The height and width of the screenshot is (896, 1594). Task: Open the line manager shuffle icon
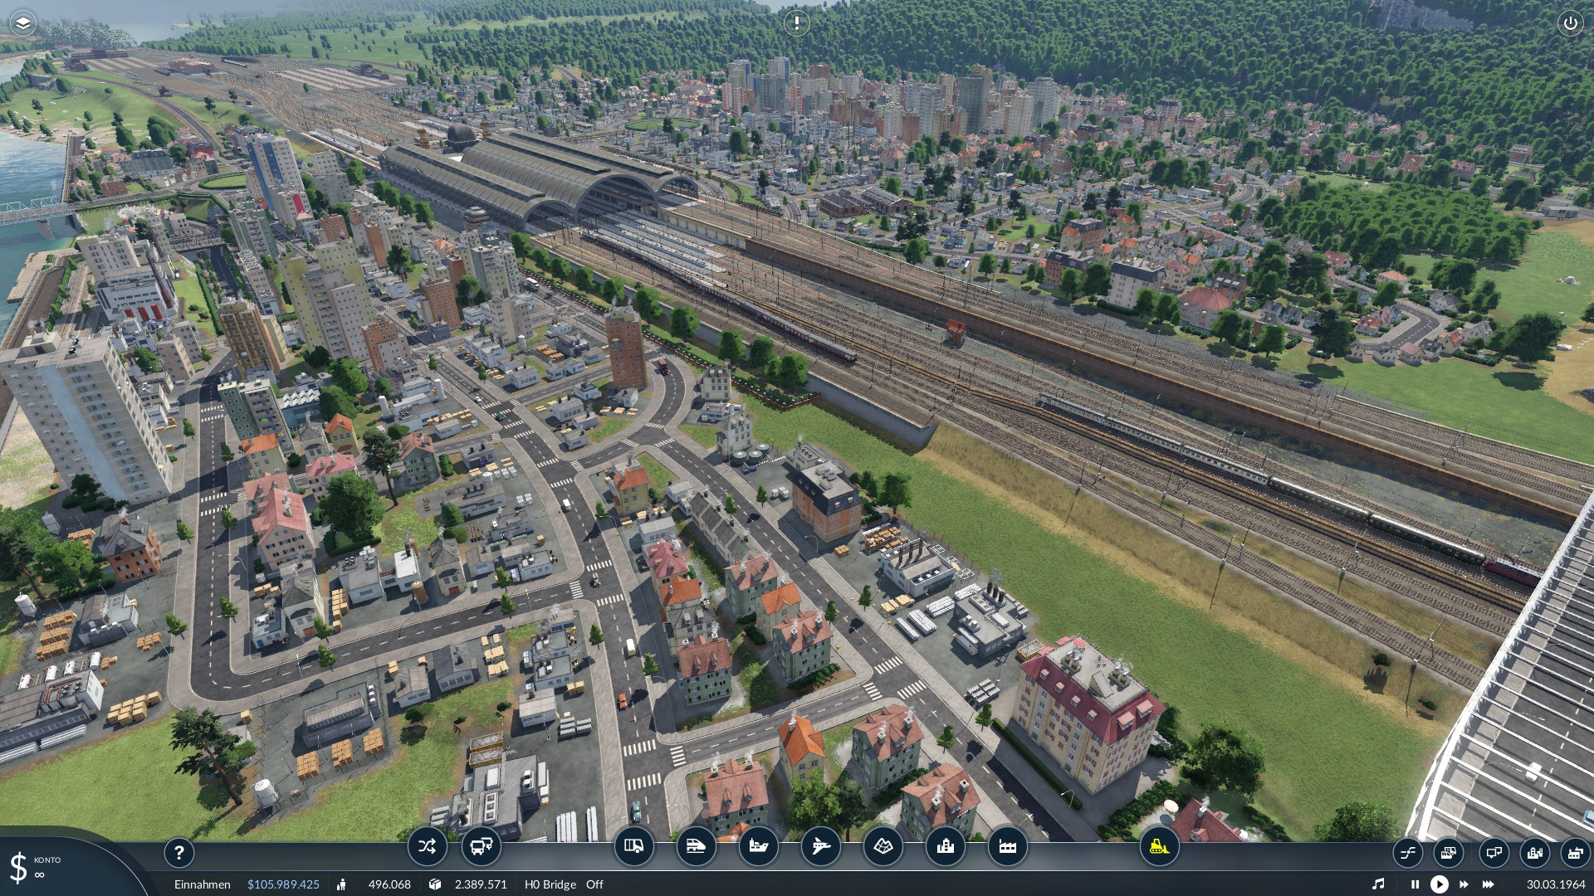[x=427, y=846]
